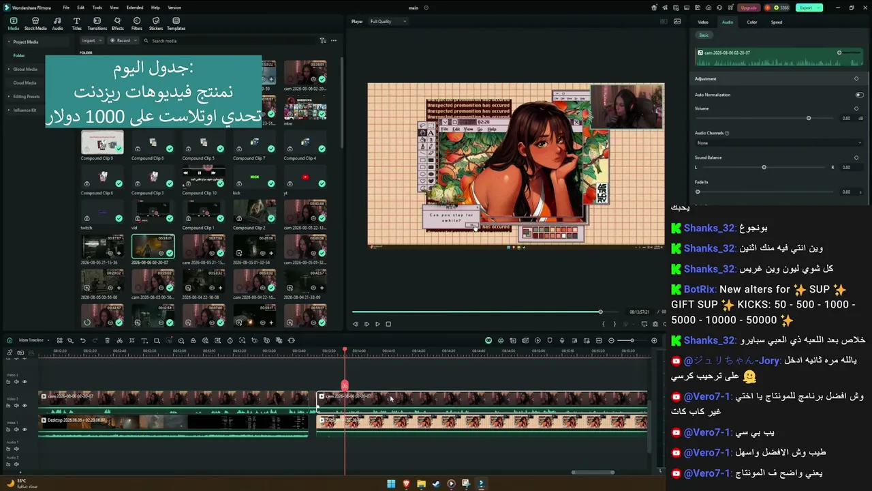The image size is (872, 491).
Task: Click the Adjustment keyframe diamond
Action: [856, 78]
